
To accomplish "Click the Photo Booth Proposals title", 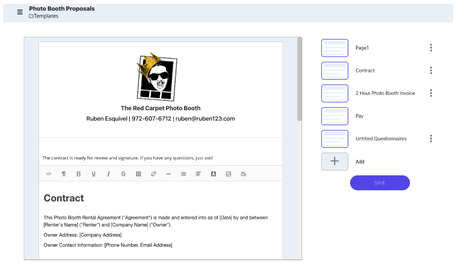I will 62,9.
